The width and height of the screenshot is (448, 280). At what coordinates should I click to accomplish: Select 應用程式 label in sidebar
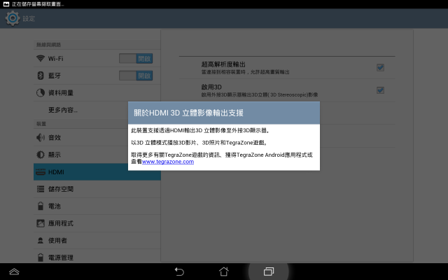pos(61,223)
